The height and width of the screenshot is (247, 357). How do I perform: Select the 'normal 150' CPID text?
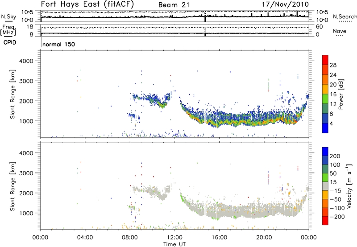pos(58,44)
